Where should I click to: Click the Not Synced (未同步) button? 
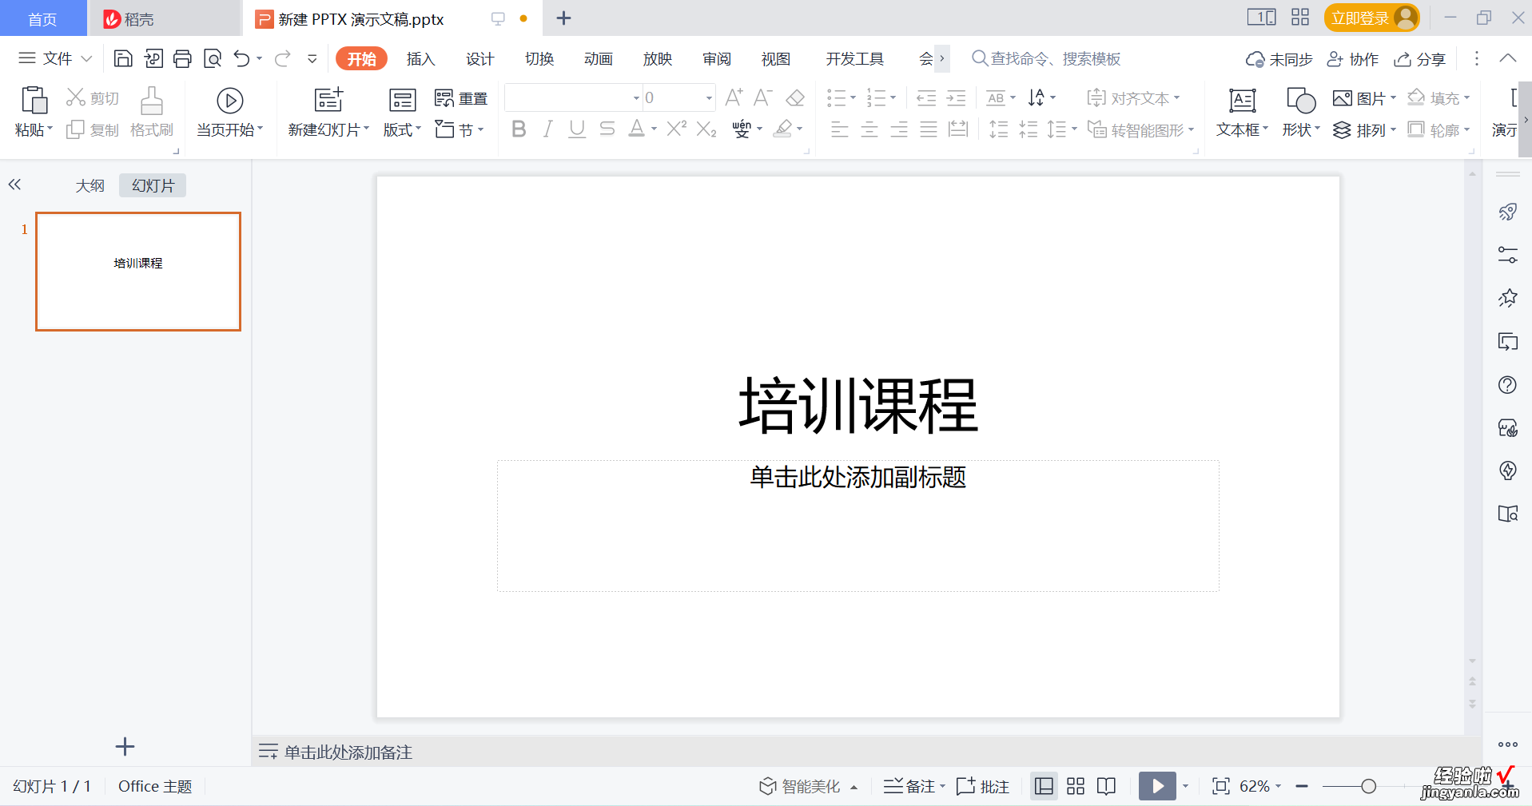[1279, 59]
